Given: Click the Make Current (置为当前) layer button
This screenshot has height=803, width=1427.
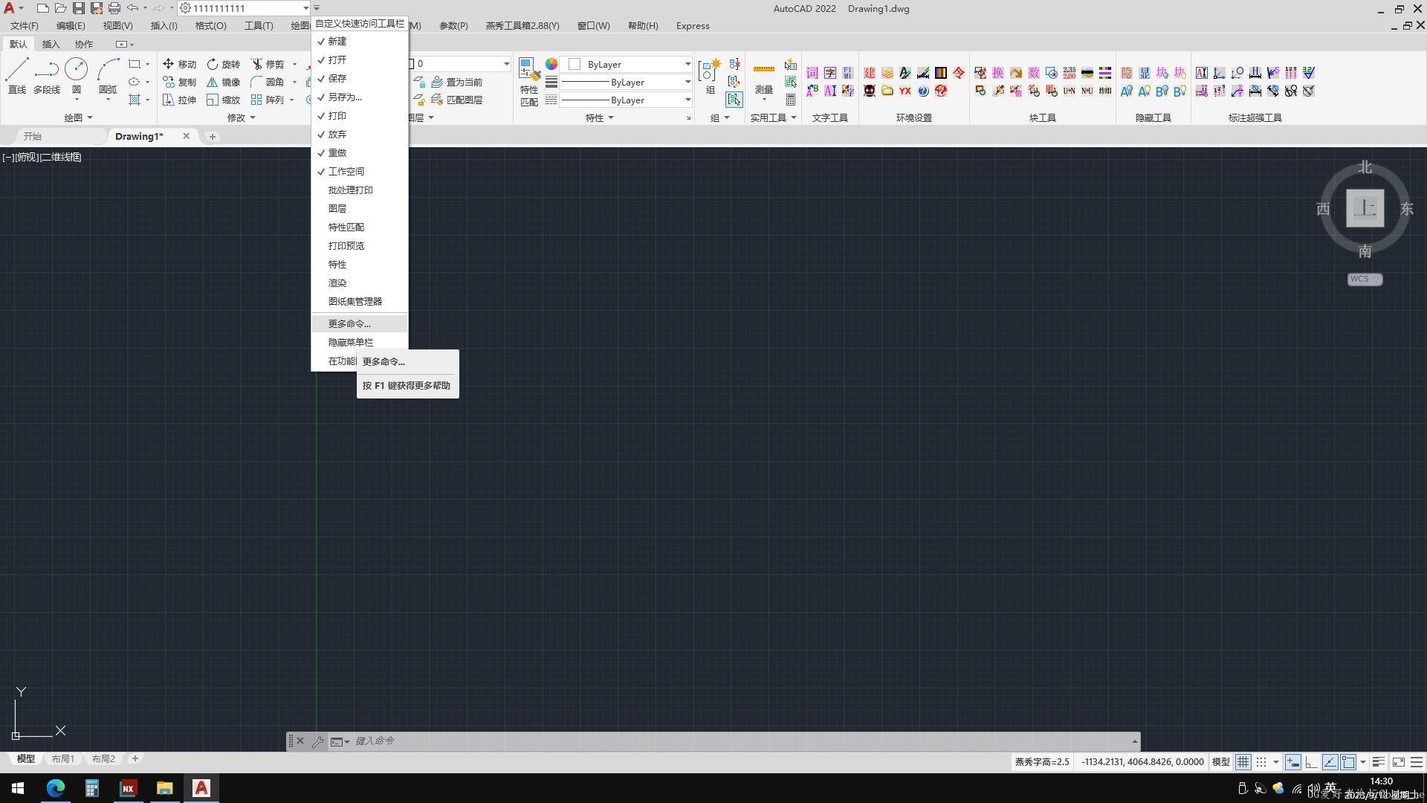Looking at the screenshot, I should (457, 83).
